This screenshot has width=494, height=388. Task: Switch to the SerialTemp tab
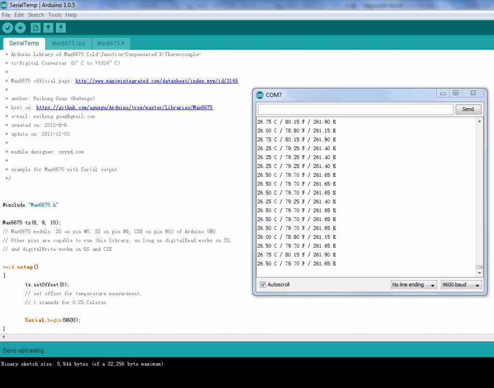click(24, 43)
